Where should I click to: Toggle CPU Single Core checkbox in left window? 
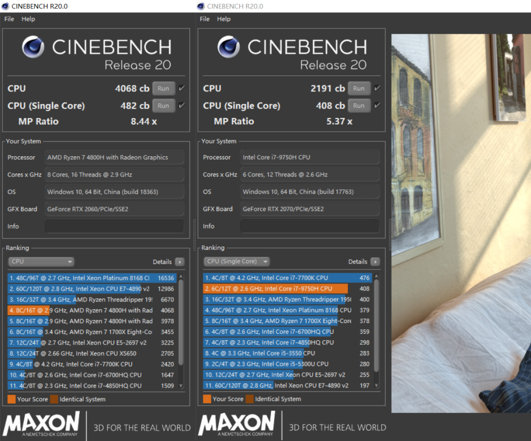point(182,105)
